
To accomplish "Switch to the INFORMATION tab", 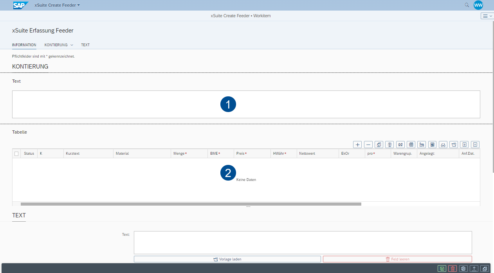I will coord(24,45).
